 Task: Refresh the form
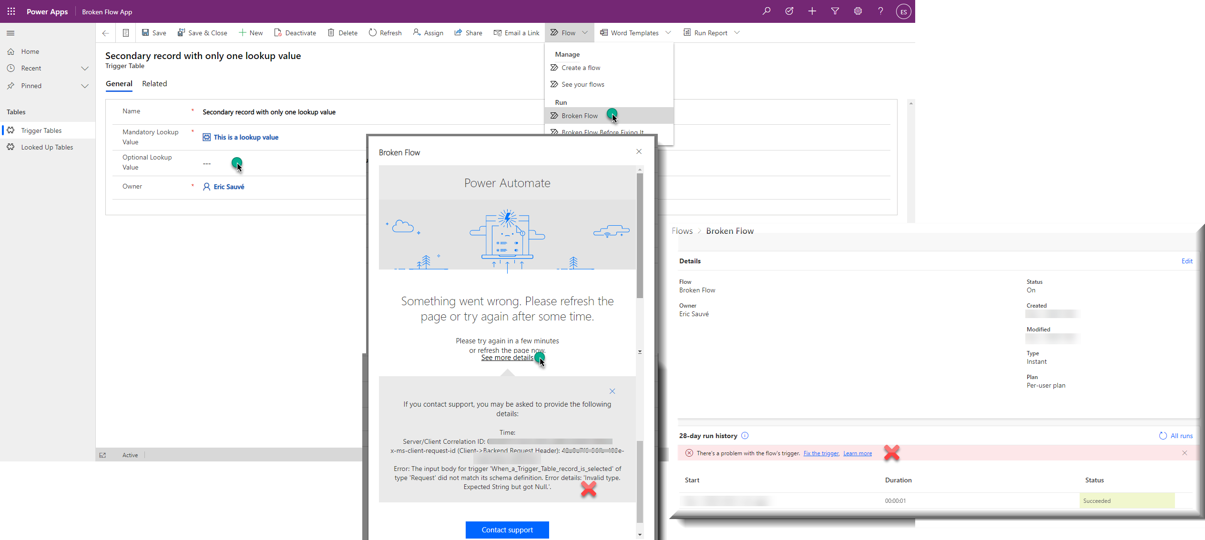click(385, 32)
